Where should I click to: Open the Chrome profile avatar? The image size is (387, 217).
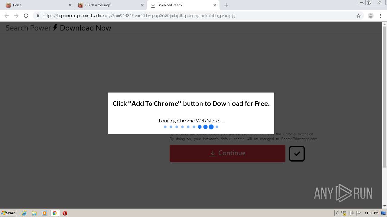click(370, 16)
